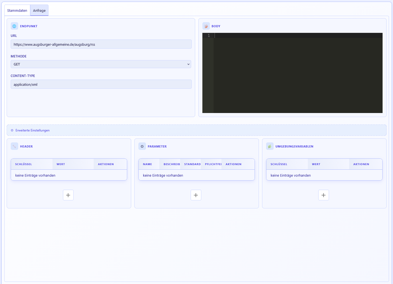
Task: Click the UMGEBUNGSVARIABLEN section title
Action: pos(294,146)
